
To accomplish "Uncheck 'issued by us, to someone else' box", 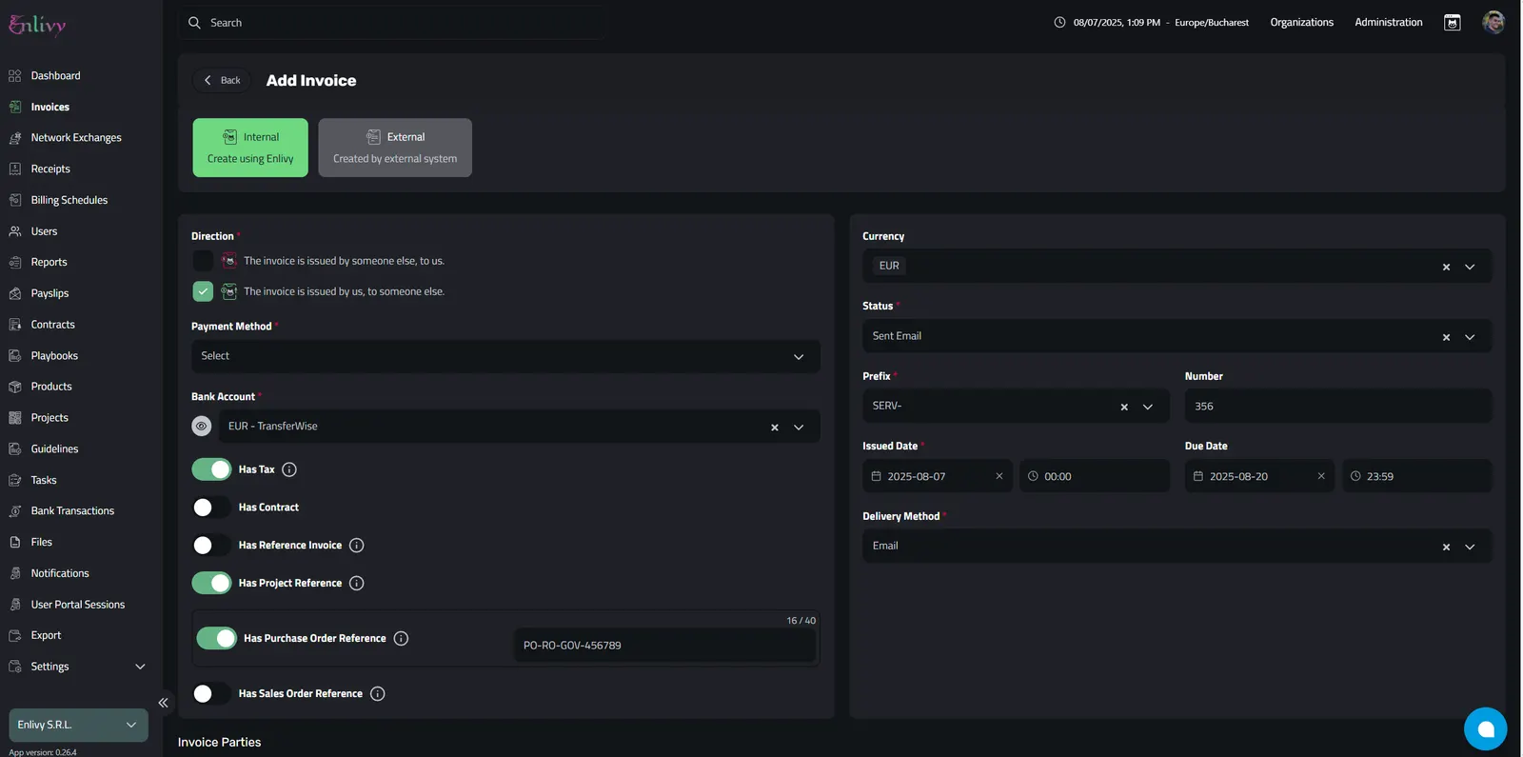I will [x=203, y=291].
